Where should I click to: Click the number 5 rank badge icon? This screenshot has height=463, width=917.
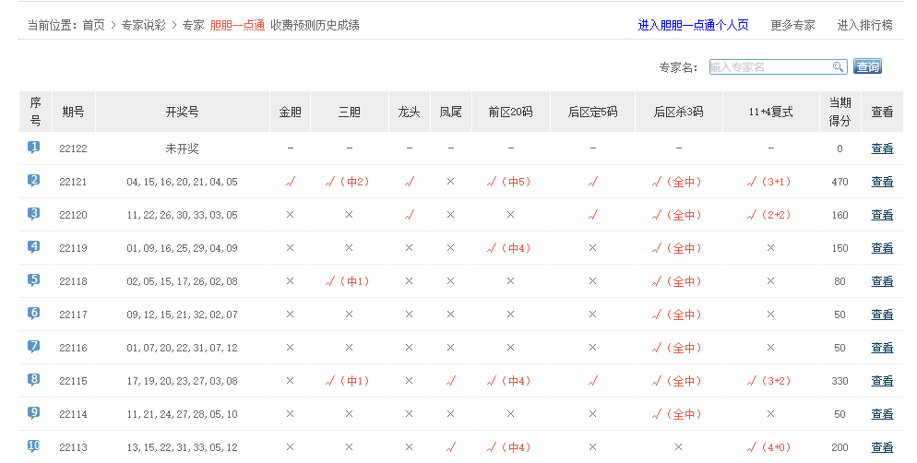point(34,280)
